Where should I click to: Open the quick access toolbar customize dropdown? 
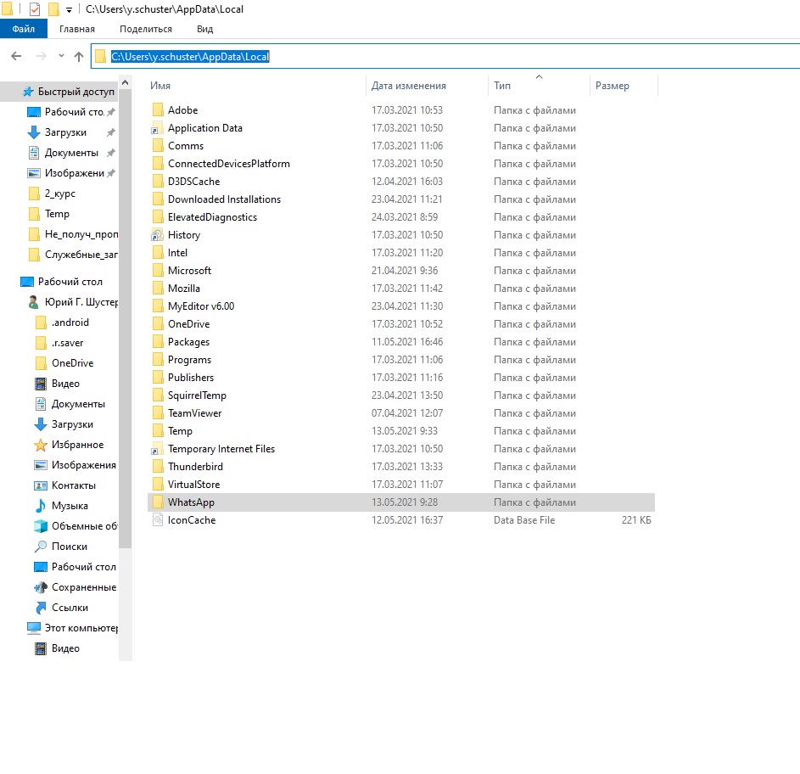point(69,9)
